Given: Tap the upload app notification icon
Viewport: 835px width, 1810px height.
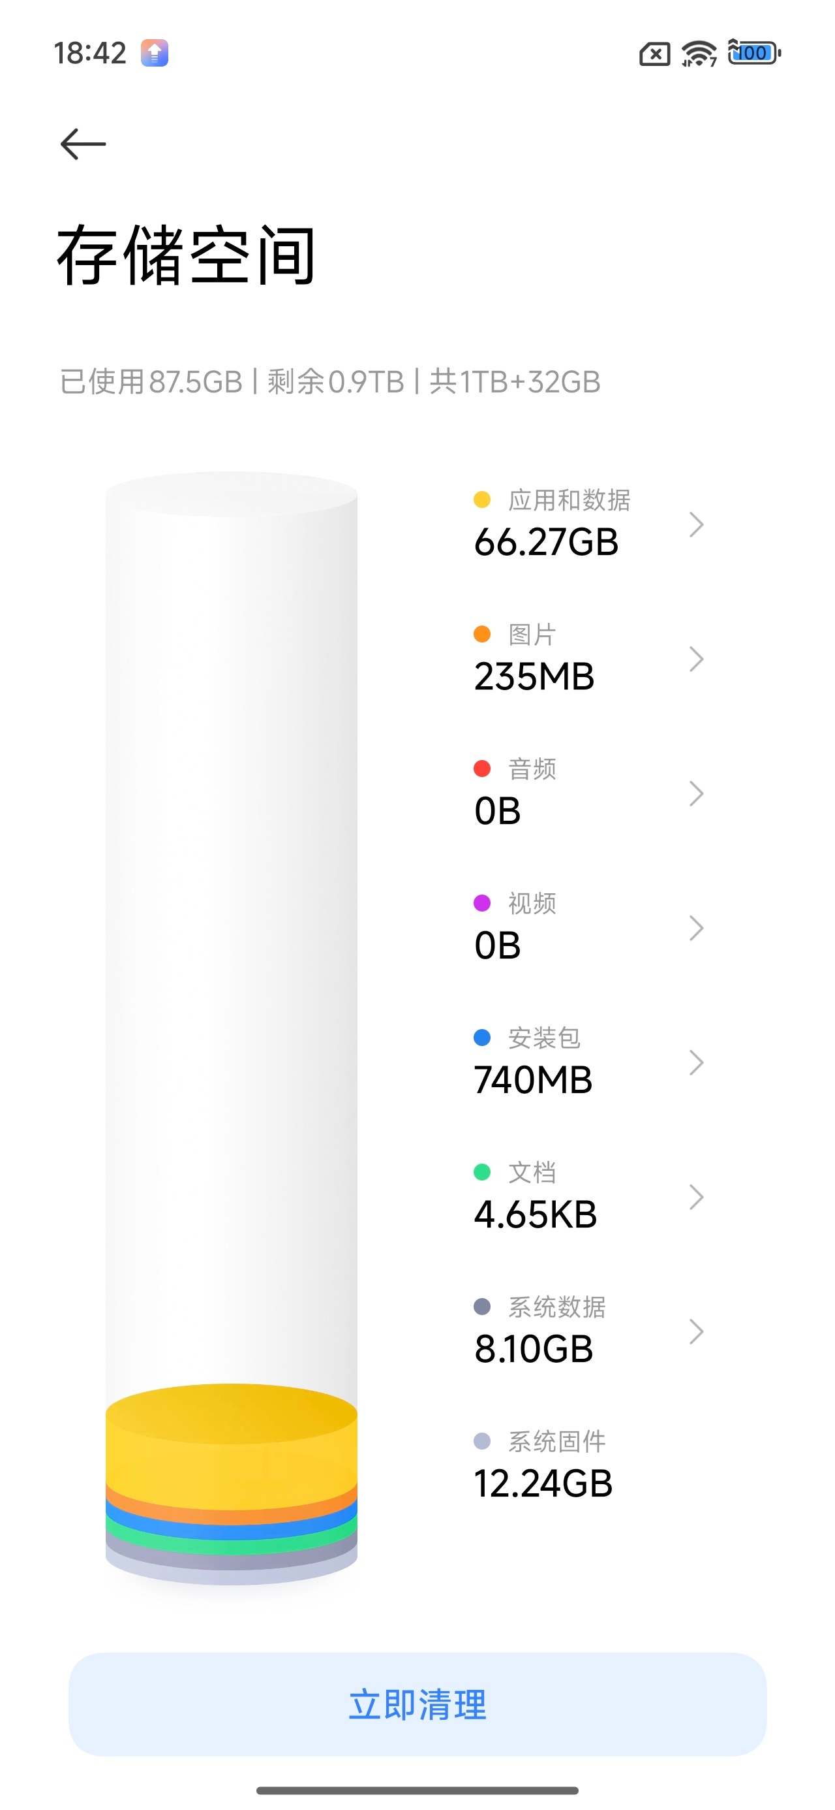Looking at the screenshot, I should [155, 53].
